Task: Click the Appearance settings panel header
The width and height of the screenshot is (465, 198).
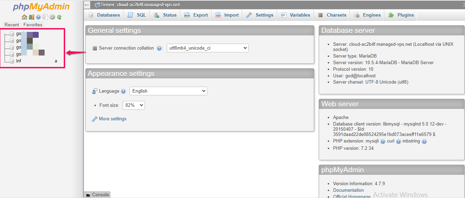Action: coord(200,74)
